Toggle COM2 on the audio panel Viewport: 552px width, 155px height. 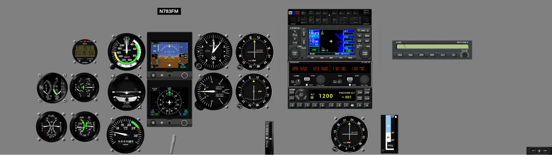point(318,13)
